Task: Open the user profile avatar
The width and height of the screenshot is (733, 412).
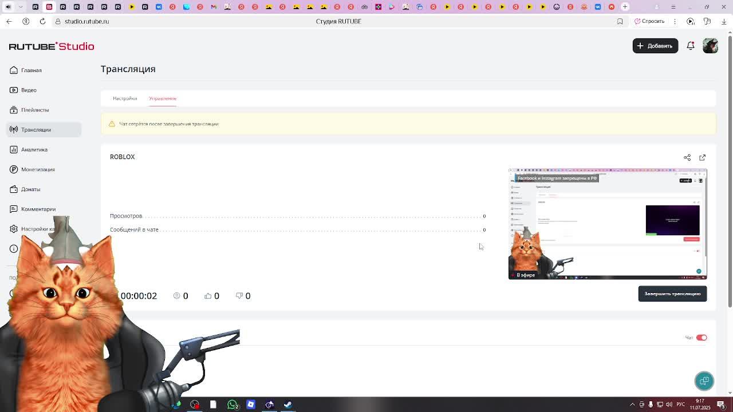Action: 711,46
